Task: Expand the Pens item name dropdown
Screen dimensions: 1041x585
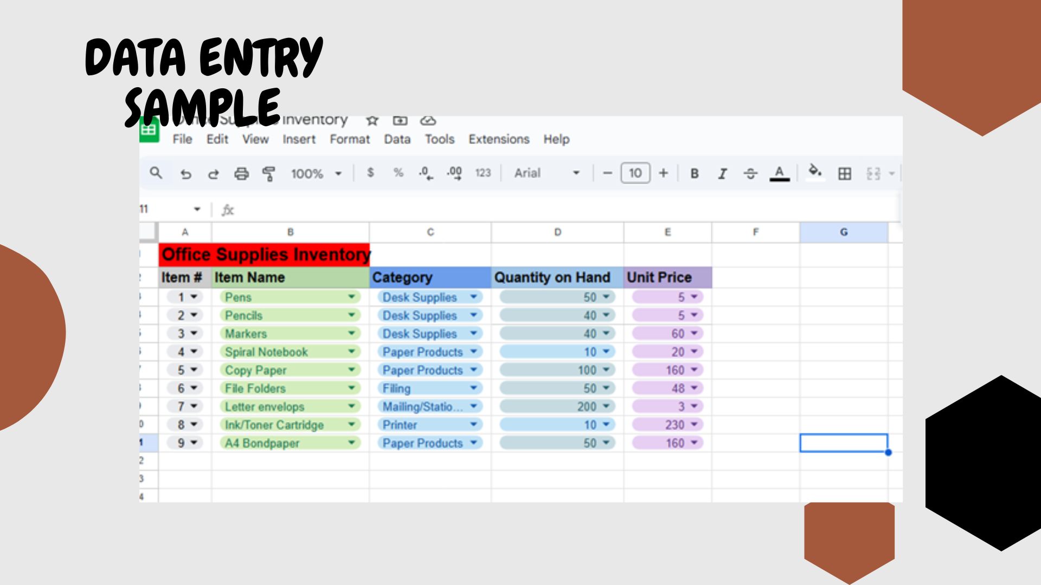Action: 351,297
